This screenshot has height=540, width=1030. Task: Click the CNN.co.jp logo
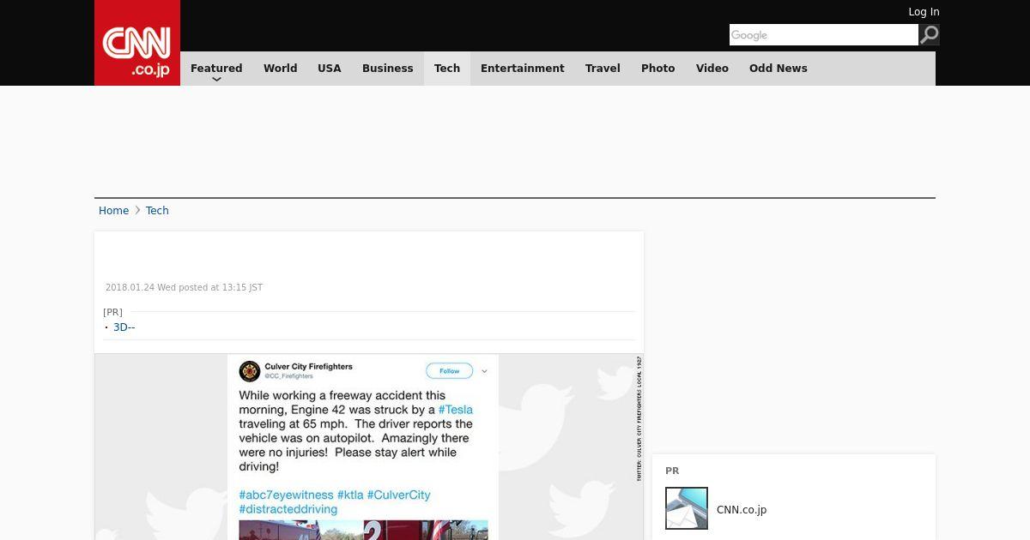(x=137, y=43)
